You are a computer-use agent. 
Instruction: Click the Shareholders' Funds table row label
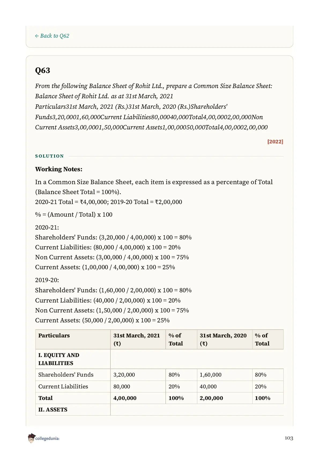click(66, 375)
